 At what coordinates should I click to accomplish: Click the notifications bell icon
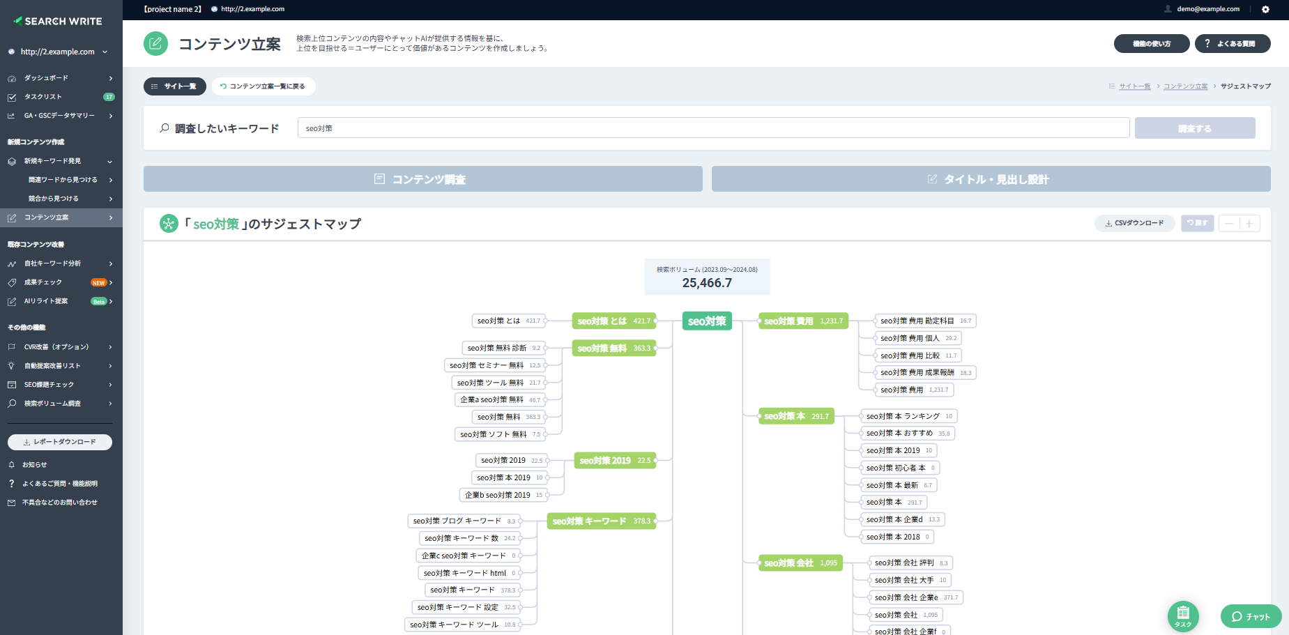click(x=12, y=464)
